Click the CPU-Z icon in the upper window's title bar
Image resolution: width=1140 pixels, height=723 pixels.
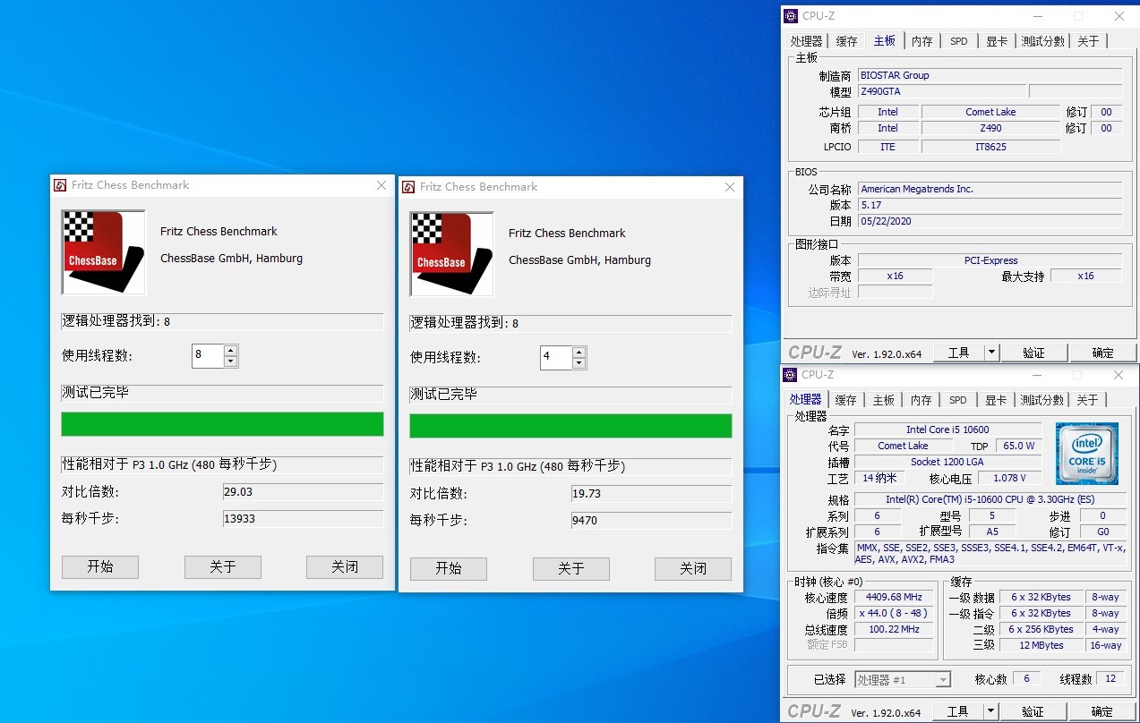790,15
